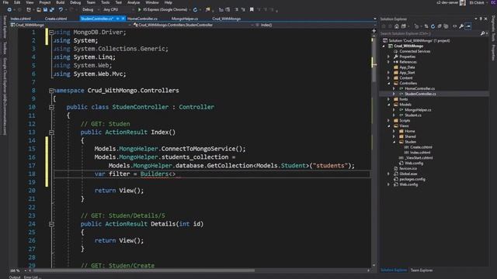Click Solution Explorer search magnifier icon
The height and width of the screenshot is (279, 497).
pyautogui.click(x=482, y=33)
